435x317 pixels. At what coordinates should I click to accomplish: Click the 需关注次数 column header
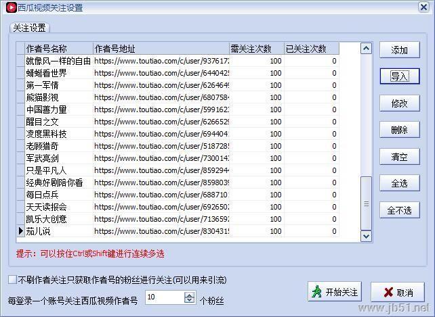point(257,49)
